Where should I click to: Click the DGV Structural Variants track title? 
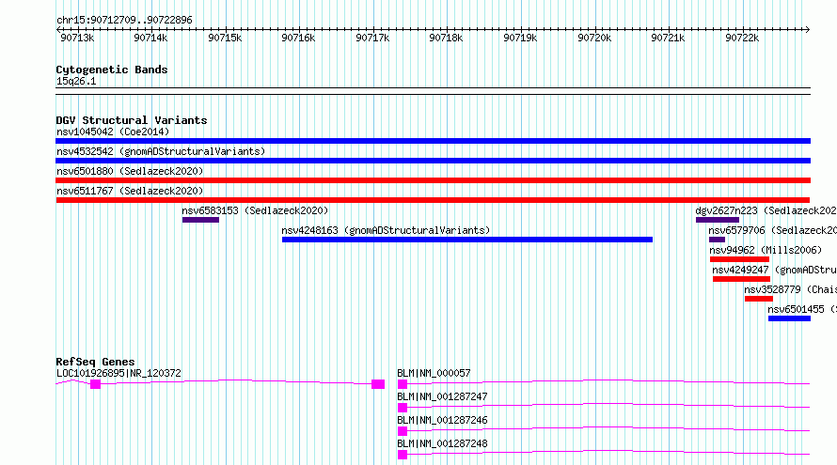click(x=132, y=120)
